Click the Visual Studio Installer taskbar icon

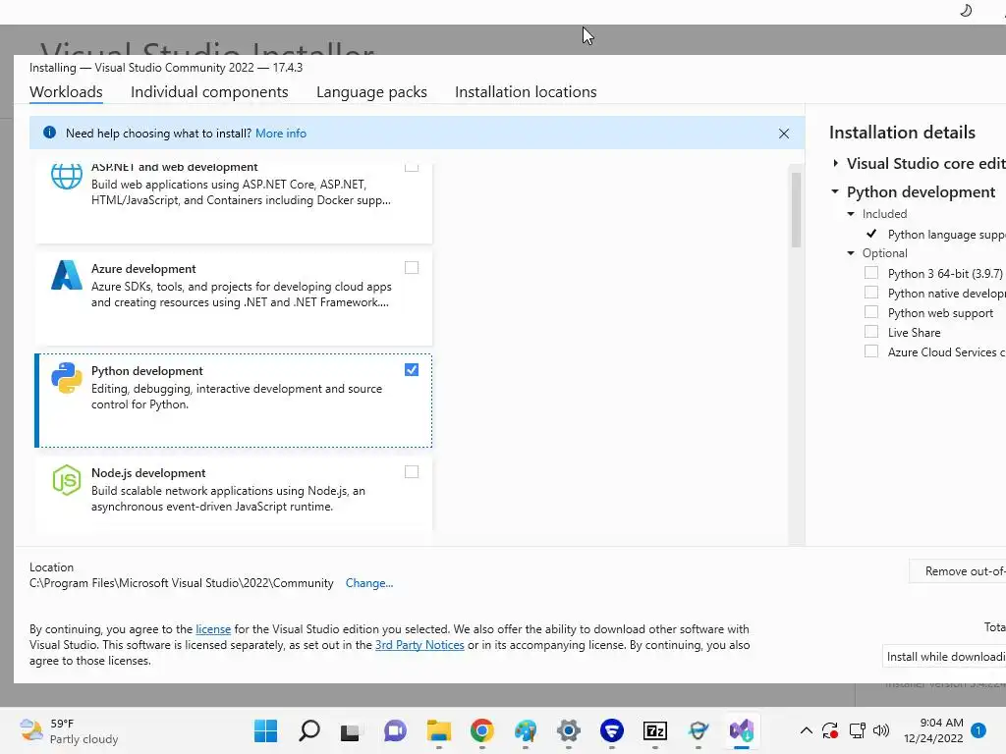742,730
